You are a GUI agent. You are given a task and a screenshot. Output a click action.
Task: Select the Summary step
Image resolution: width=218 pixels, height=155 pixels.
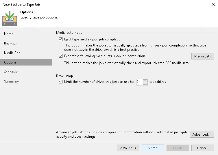(11, 81)
